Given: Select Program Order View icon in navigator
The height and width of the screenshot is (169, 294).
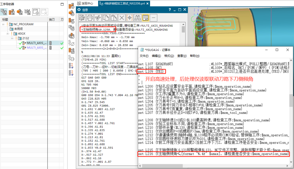Looking at the screenshot, I should (x=4, y=11).
